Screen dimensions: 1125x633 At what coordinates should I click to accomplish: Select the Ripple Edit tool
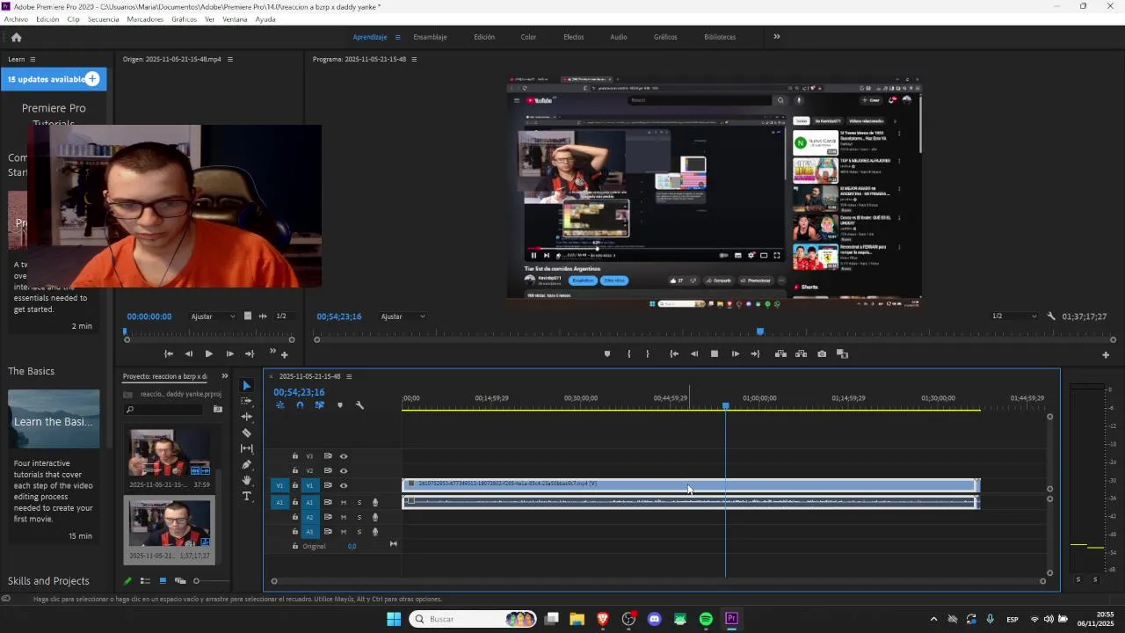pyautogui.click(x=246, y=417)
